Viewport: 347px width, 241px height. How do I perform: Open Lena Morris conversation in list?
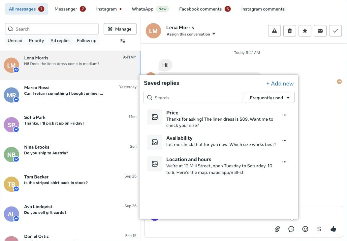pos(70,65)
